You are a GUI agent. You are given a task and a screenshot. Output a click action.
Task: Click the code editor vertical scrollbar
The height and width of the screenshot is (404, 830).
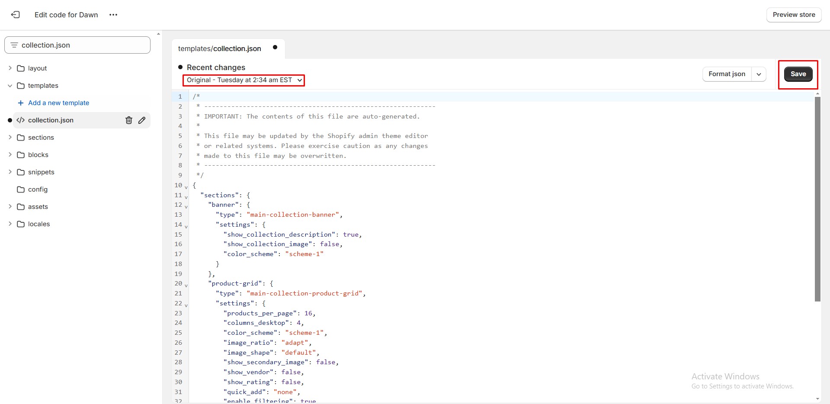click(x=817, y=199)
